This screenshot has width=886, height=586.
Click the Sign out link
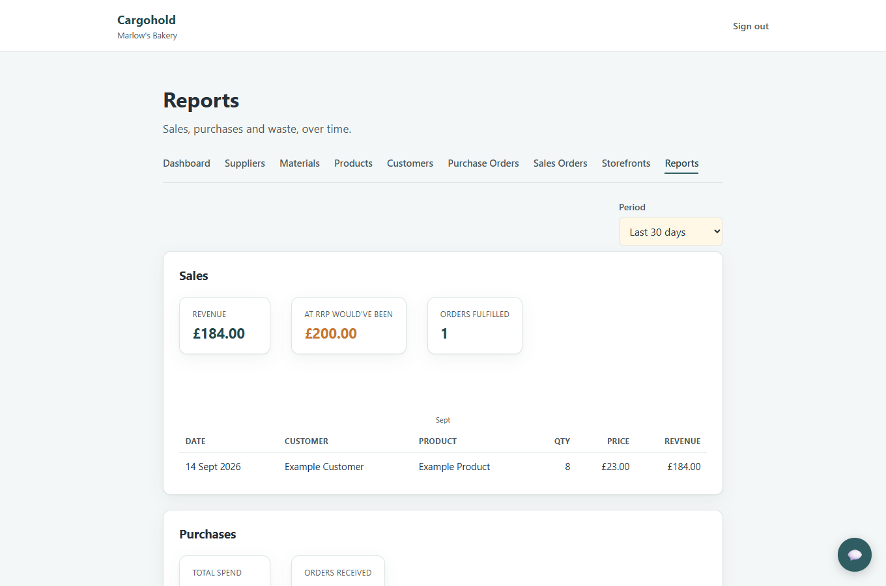[750, 26]
